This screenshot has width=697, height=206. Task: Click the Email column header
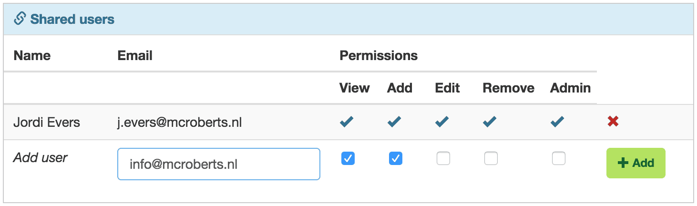(x=135, y=56)
